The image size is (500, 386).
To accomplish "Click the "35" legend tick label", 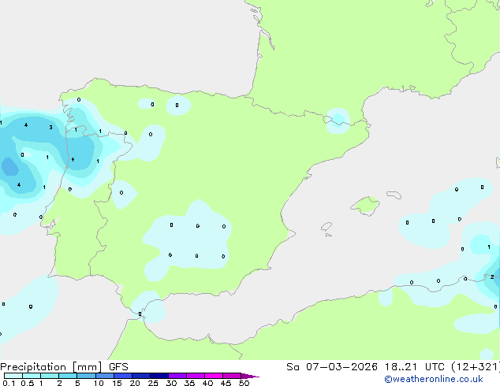I will click(189, 383).
